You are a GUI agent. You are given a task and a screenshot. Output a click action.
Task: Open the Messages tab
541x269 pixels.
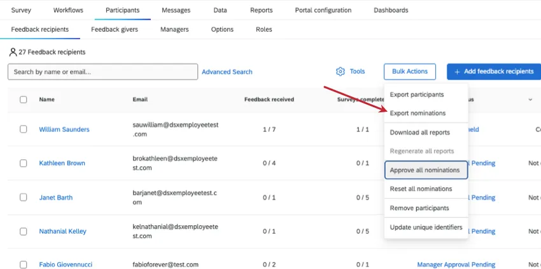176,10
